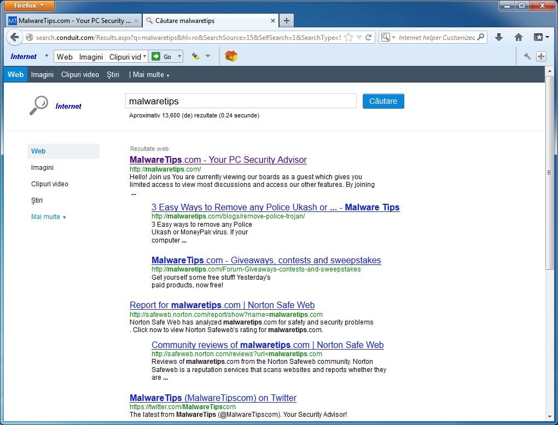Select Web in the left sidebar
558x425 pixels.
coord(63,151)
